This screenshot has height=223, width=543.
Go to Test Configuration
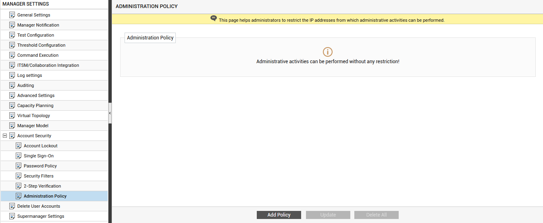(x=35, y=35)
